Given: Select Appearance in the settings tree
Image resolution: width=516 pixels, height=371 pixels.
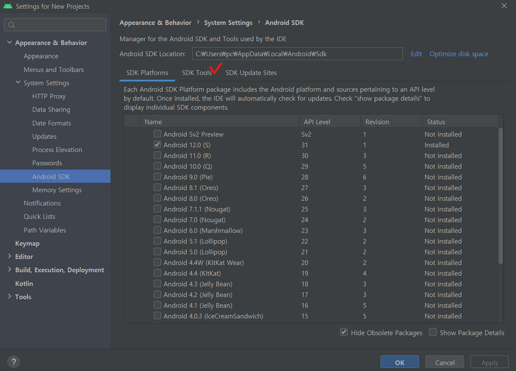Looking at the screenshot, I should (x=41, y=56).
